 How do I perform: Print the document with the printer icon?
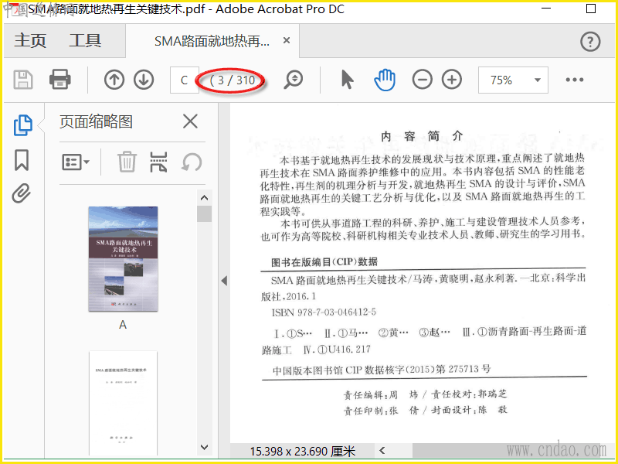(60, 80)
